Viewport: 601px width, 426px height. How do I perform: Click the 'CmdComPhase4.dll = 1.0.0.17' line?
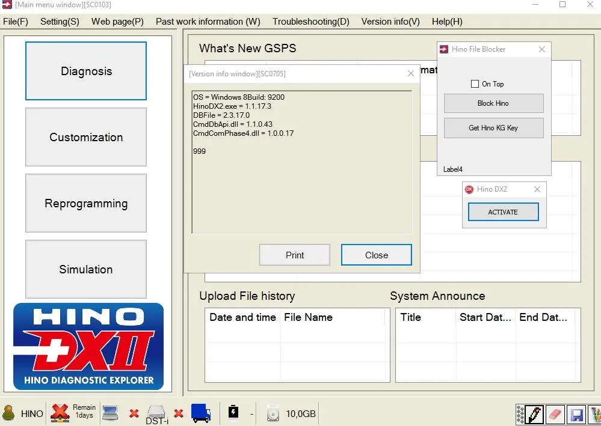click(244, 133)
